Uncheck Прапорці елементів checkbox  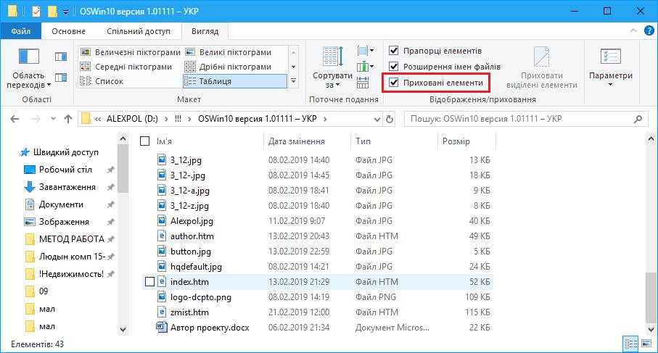393,51
